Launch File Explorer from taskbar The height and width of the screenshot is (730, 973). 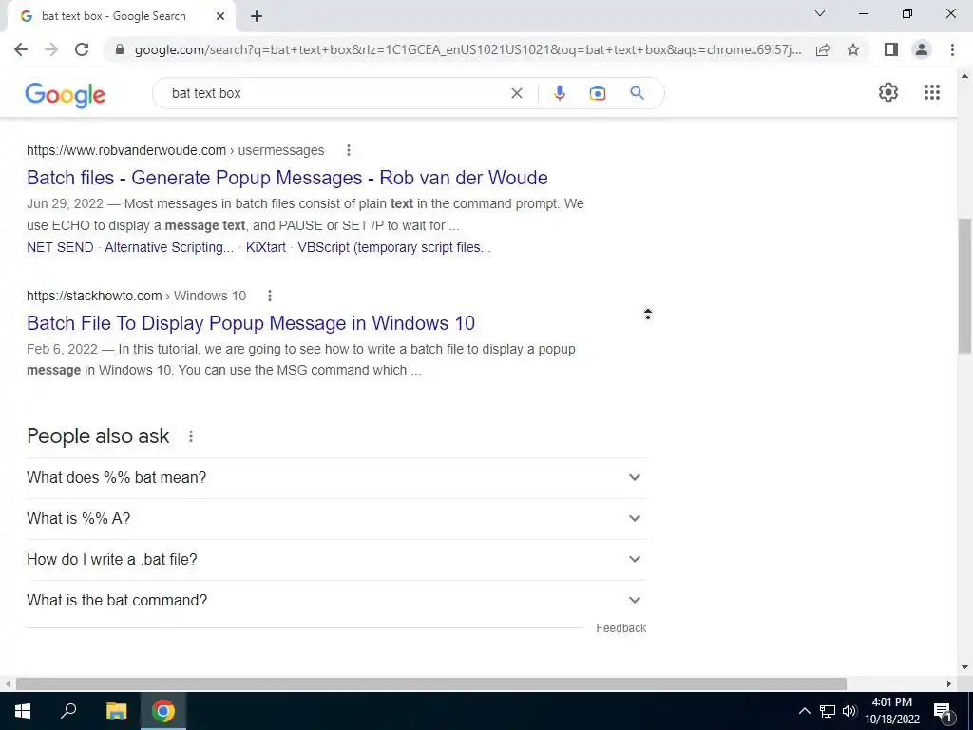[x=116, y=711]
